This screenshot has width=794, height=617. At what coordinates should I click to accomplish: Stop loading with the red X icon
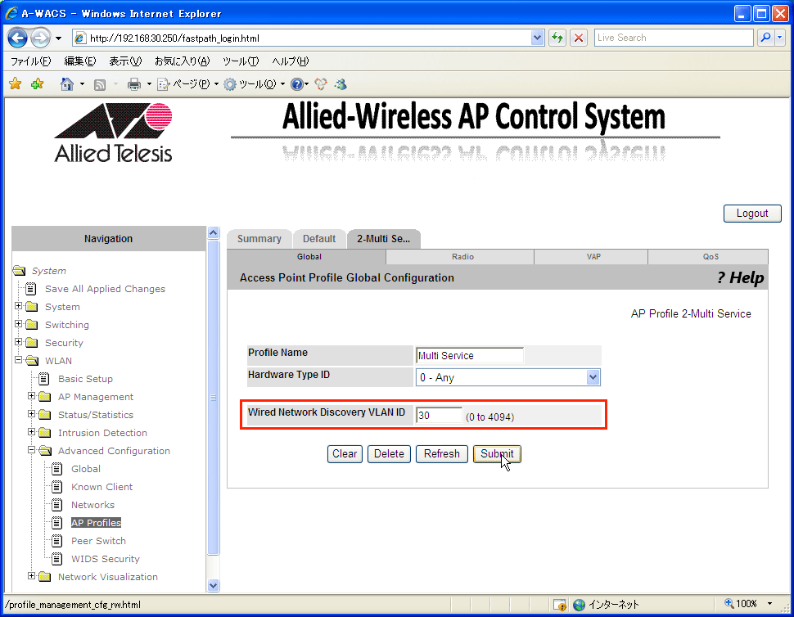(x=579, y=38)
